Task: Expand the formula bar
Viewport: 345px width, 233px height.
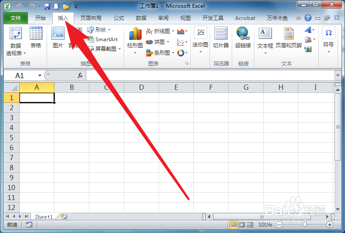Action: [338, 75]
